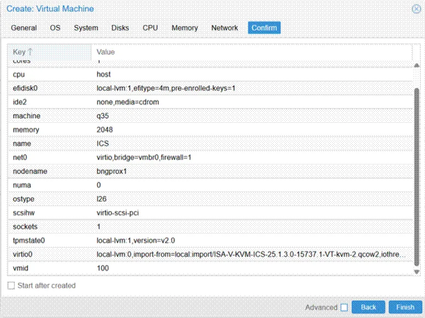Click the scrollbar down arrow
425x318 pixels.
coord(417,271)
